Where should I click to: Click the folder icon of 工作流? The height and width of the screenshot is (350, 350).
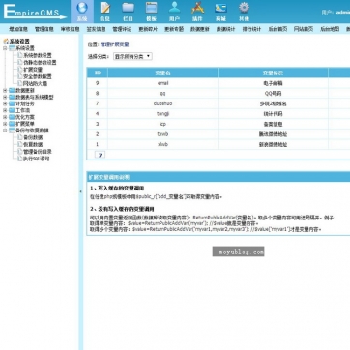pos(12,110)
